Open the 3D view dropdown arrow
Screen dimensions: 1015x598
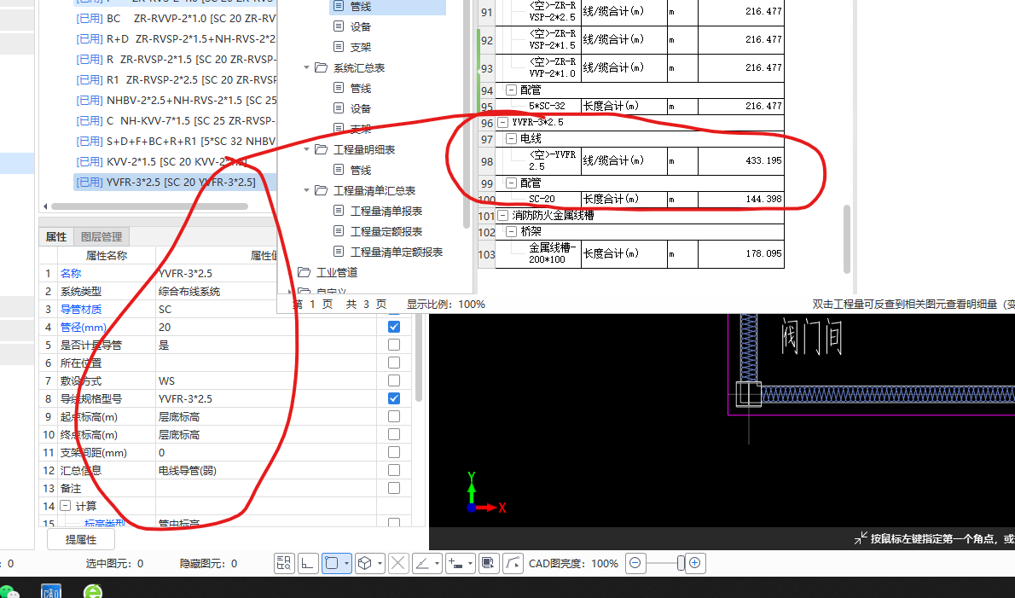tap(380, 563)
